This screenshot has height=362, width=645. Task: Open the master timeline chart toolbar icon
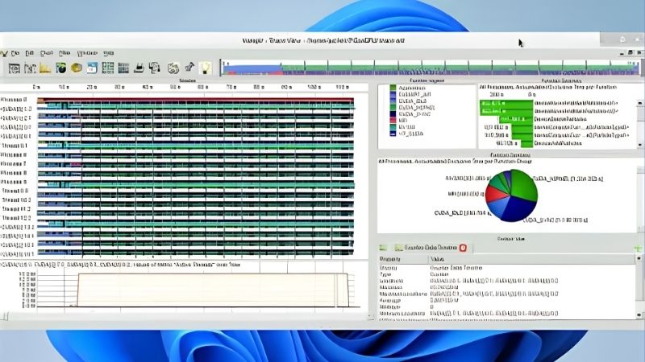pos(15,68)
